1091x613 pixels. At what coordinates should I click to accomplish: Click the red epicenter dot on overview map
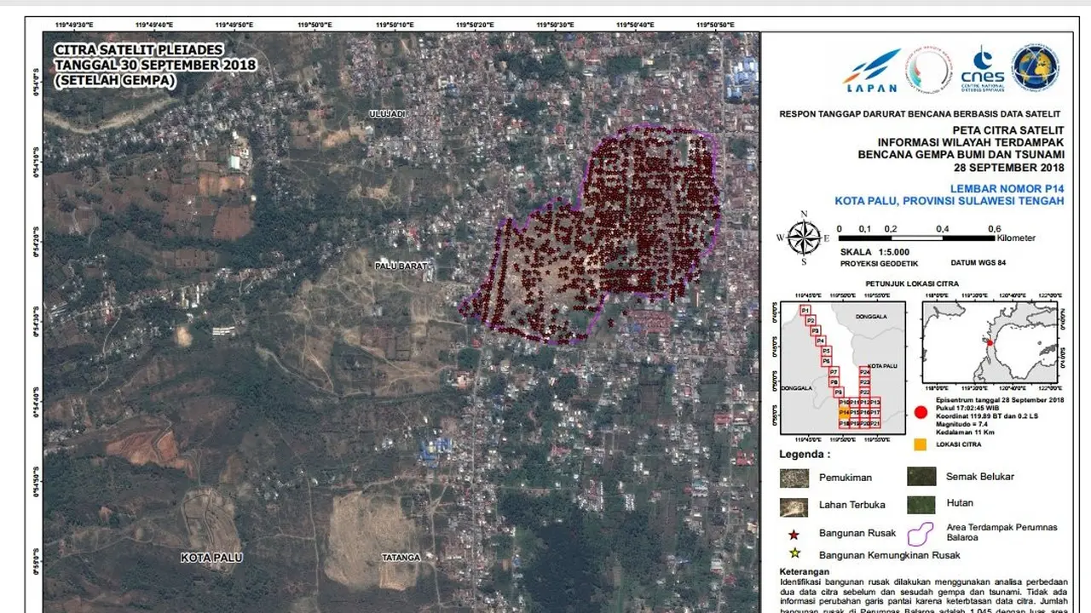pos(990,342)
